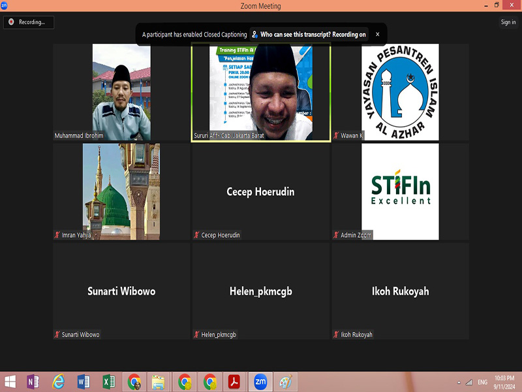The image size is (522, 392).
Task: Click the Admin Zoom STIFIn tile
Action: [400, 191]
